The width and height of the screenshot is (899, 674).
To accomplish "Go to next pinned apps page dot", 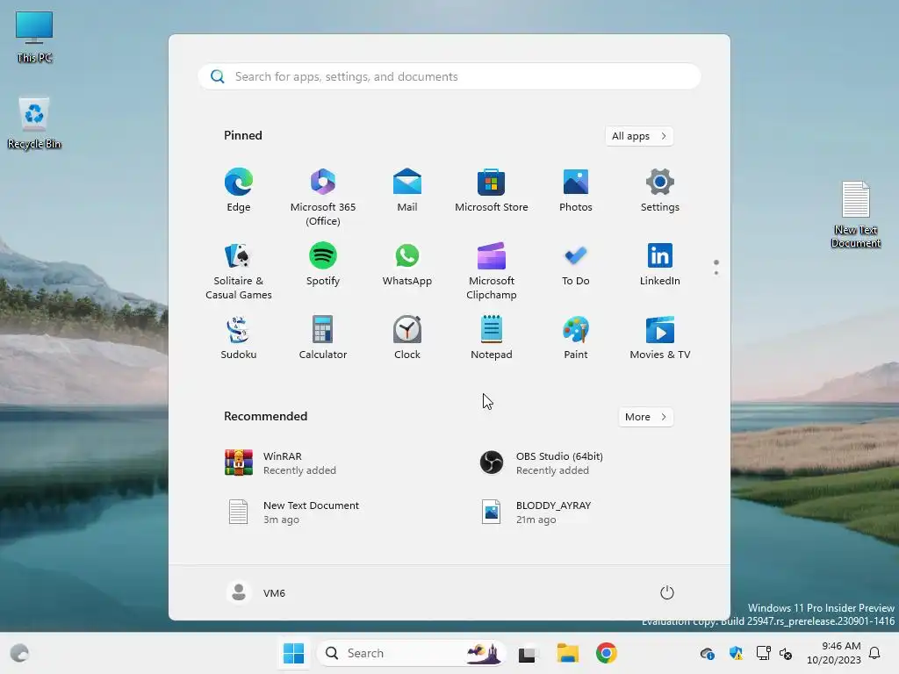I will coord(716,273).
